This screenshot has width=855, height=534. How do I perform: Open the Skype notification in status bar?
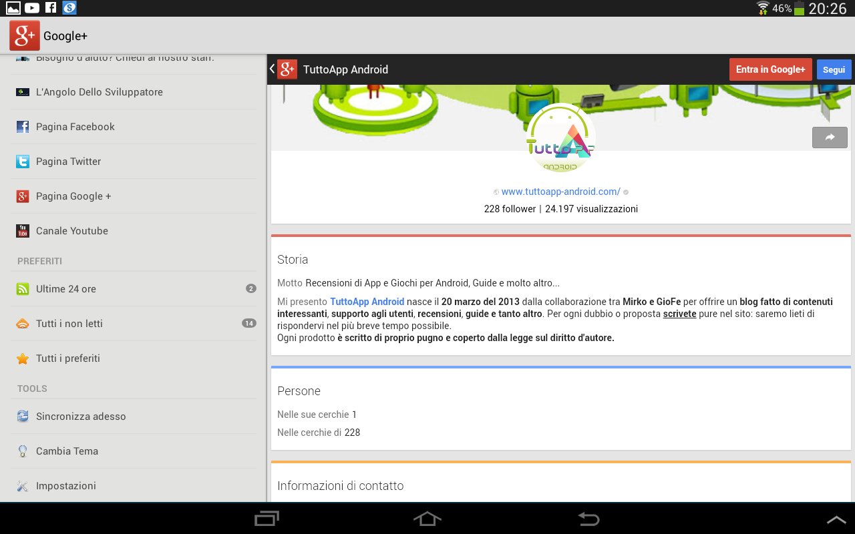tap(69, 8)
